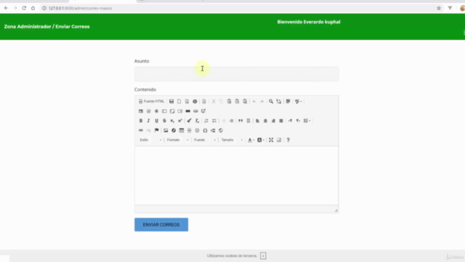Viewport: 465px width, 262px height.
Task: Click the Print icon in the editor
Action: coord(195,101)
